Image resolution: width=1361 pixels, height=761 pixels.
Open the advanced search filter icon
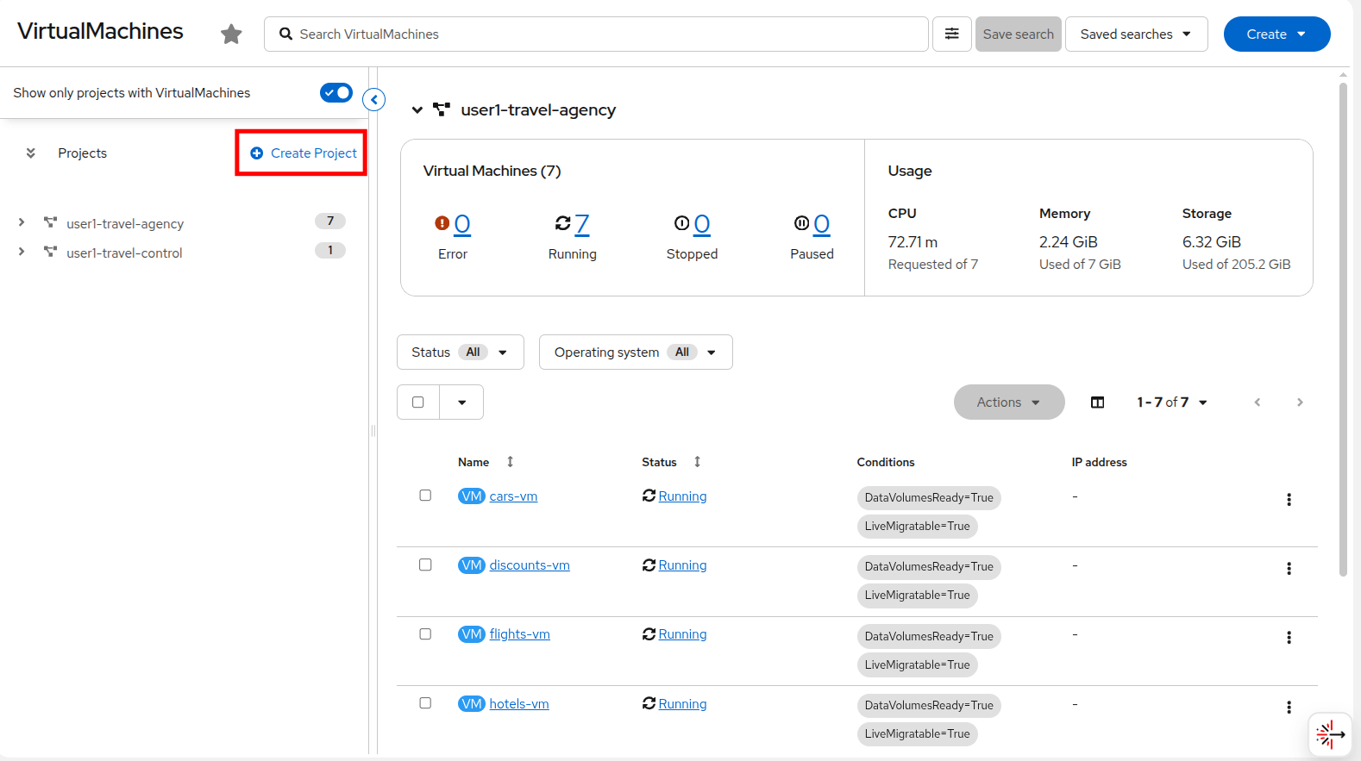coord(952,34)
